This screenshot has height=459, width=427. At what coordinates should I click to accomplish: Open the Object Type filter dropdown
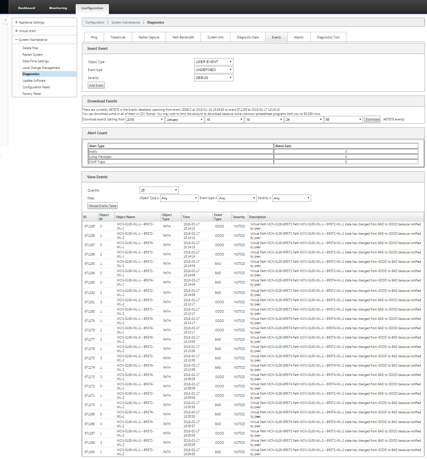click(179, 198)
